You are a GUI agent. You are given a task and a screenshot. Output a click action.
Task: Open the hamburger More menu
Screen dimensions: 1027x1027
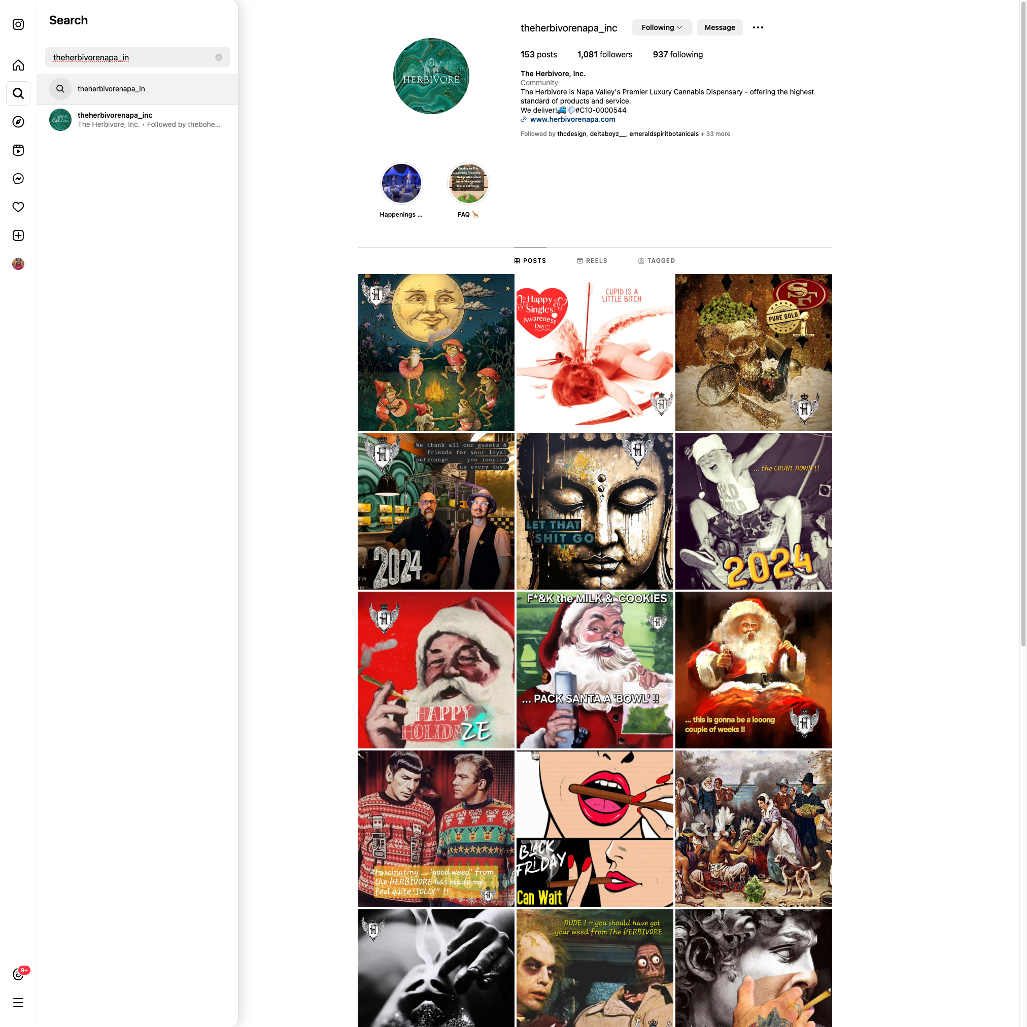tap(18, 1003)
